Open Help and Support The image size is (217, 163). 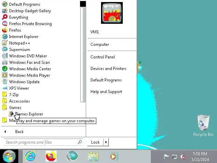[x=106, y=92]
